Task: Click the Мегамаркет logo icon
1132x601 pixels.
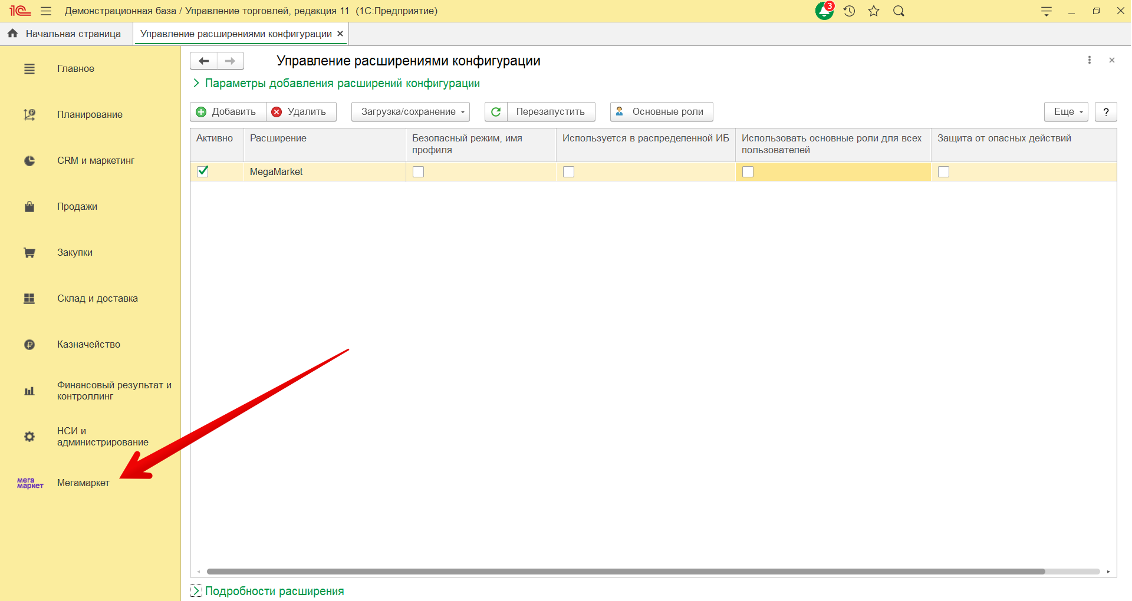Action: (x=30, y=483)
